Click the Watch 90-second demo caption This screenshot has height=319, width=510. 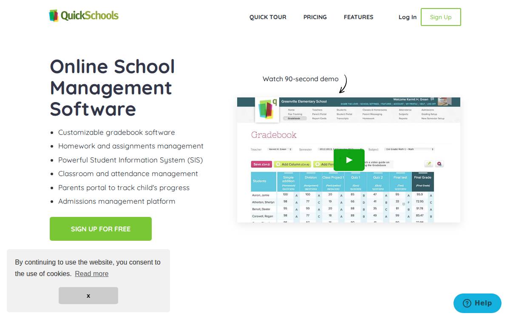pos(300,79)
